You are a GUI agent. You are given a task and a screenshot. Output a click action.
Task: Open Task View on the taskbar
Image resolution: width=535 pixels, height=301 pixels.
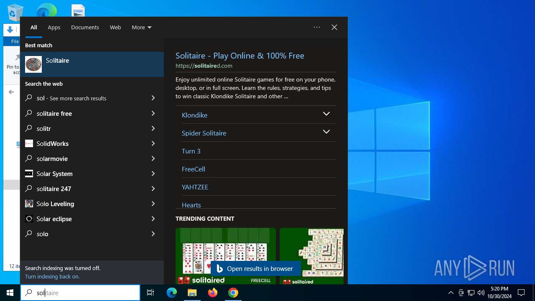[150, 293]
